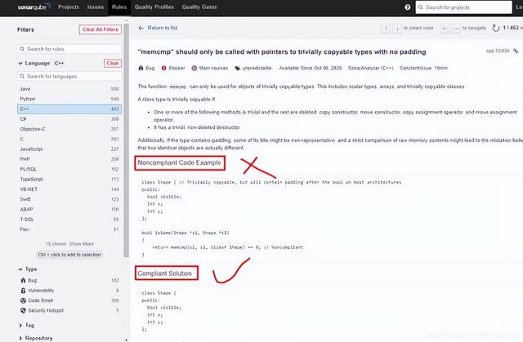The width and height of the screenshot is (523, 342).
Task: Open the help question mark icon
Action: coord(408,7)
